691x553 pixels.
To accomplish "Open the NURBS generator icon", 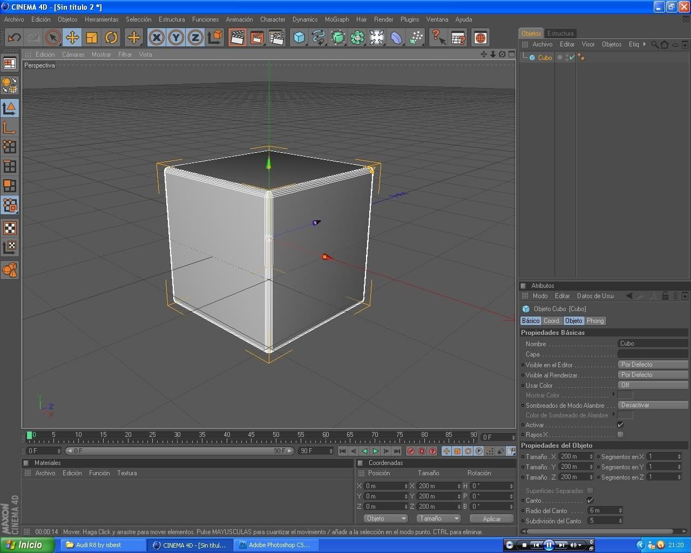I will 338,37.
